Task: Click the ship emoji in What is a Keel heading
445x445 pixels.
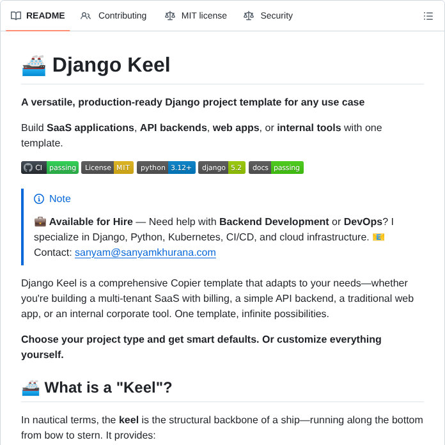Action: 31,388
